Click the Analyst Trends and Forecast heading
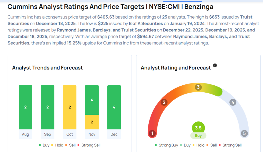This screenshot has width=263, height=152. pos(48,68)
